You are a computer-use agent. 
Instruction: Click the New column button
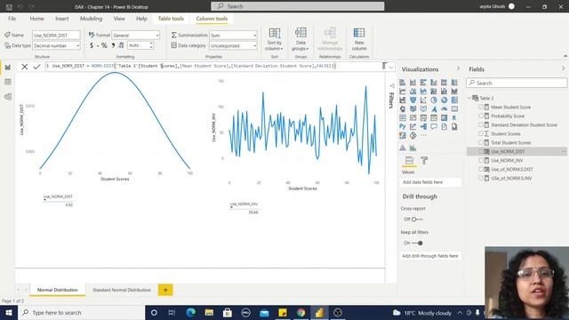(x=359, y=39)
